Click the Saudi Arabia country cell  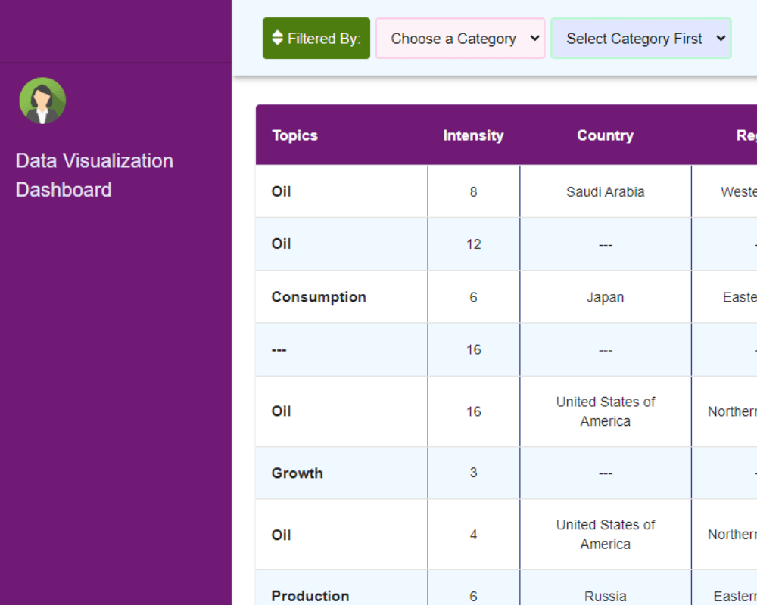point(605,192)
